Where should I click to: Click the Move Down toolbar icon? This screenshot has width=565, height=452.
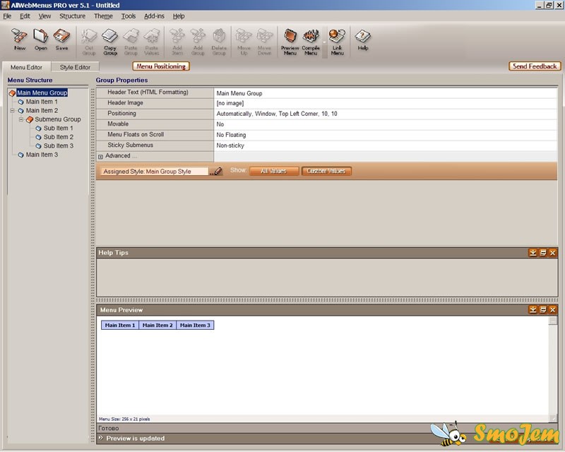pos(264,42)
